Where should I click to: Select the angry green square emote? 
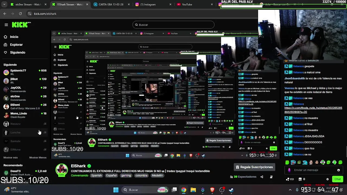click(299, 162)
